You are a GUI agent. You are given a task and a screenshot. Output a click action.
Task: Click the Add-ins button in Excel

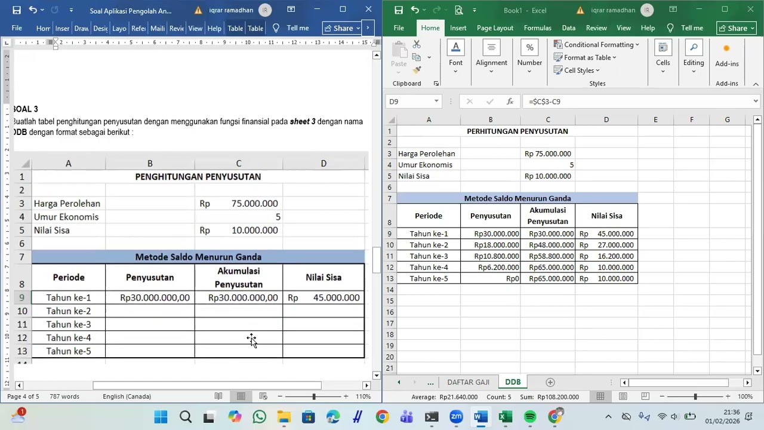[726, 56]
